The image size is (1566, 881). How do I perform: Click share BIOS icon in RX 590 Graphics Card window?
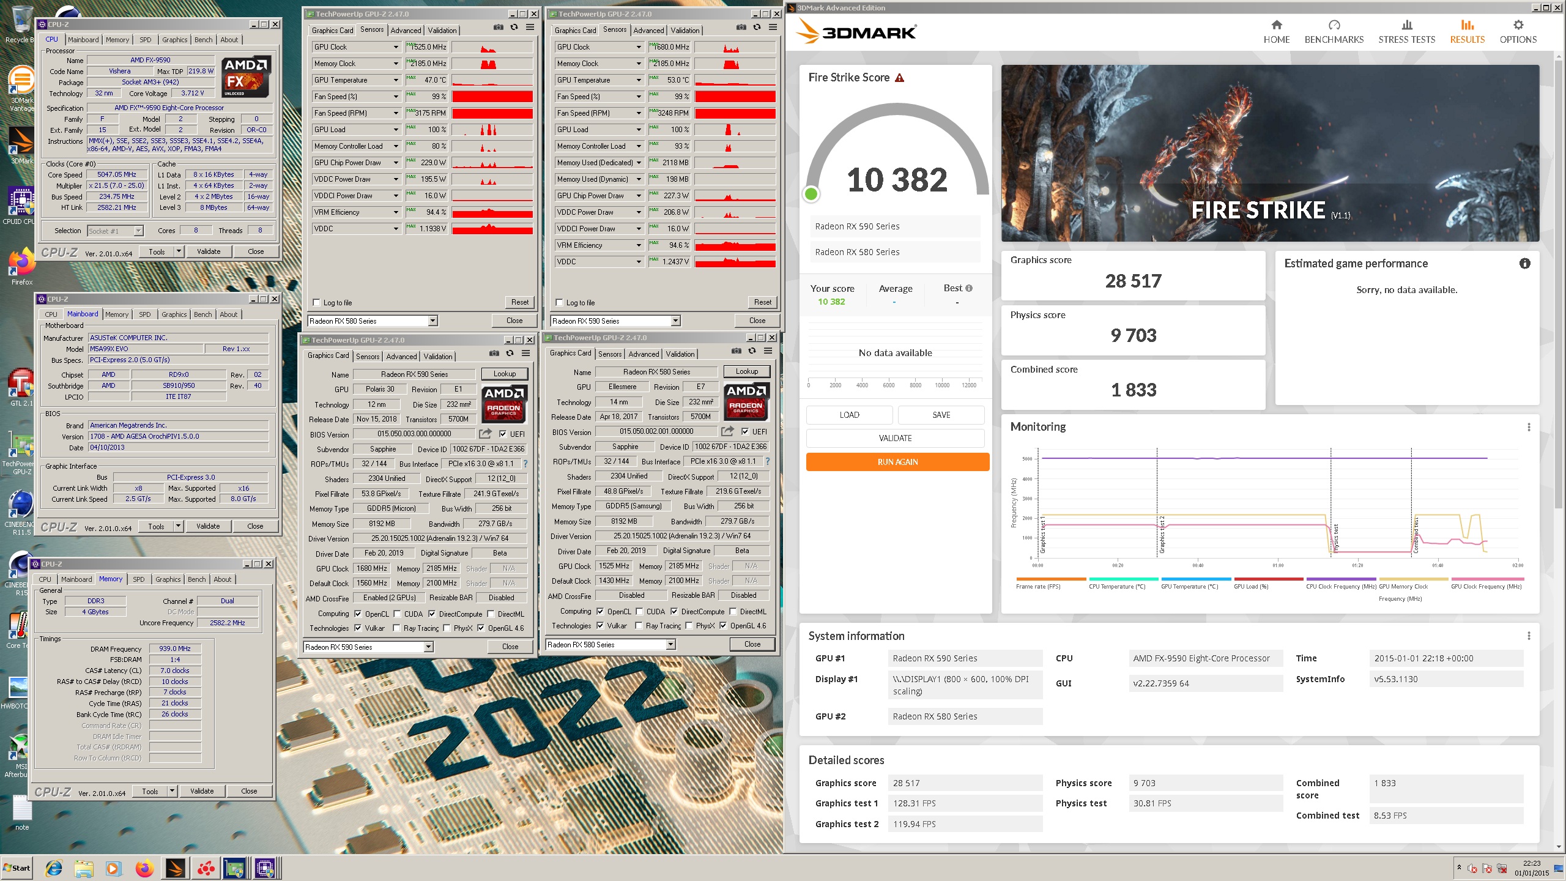pyautogui.click(x=485, y=434)
